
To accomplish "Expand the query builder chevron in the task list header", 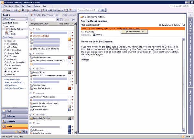I will click(x=73, y=20).
